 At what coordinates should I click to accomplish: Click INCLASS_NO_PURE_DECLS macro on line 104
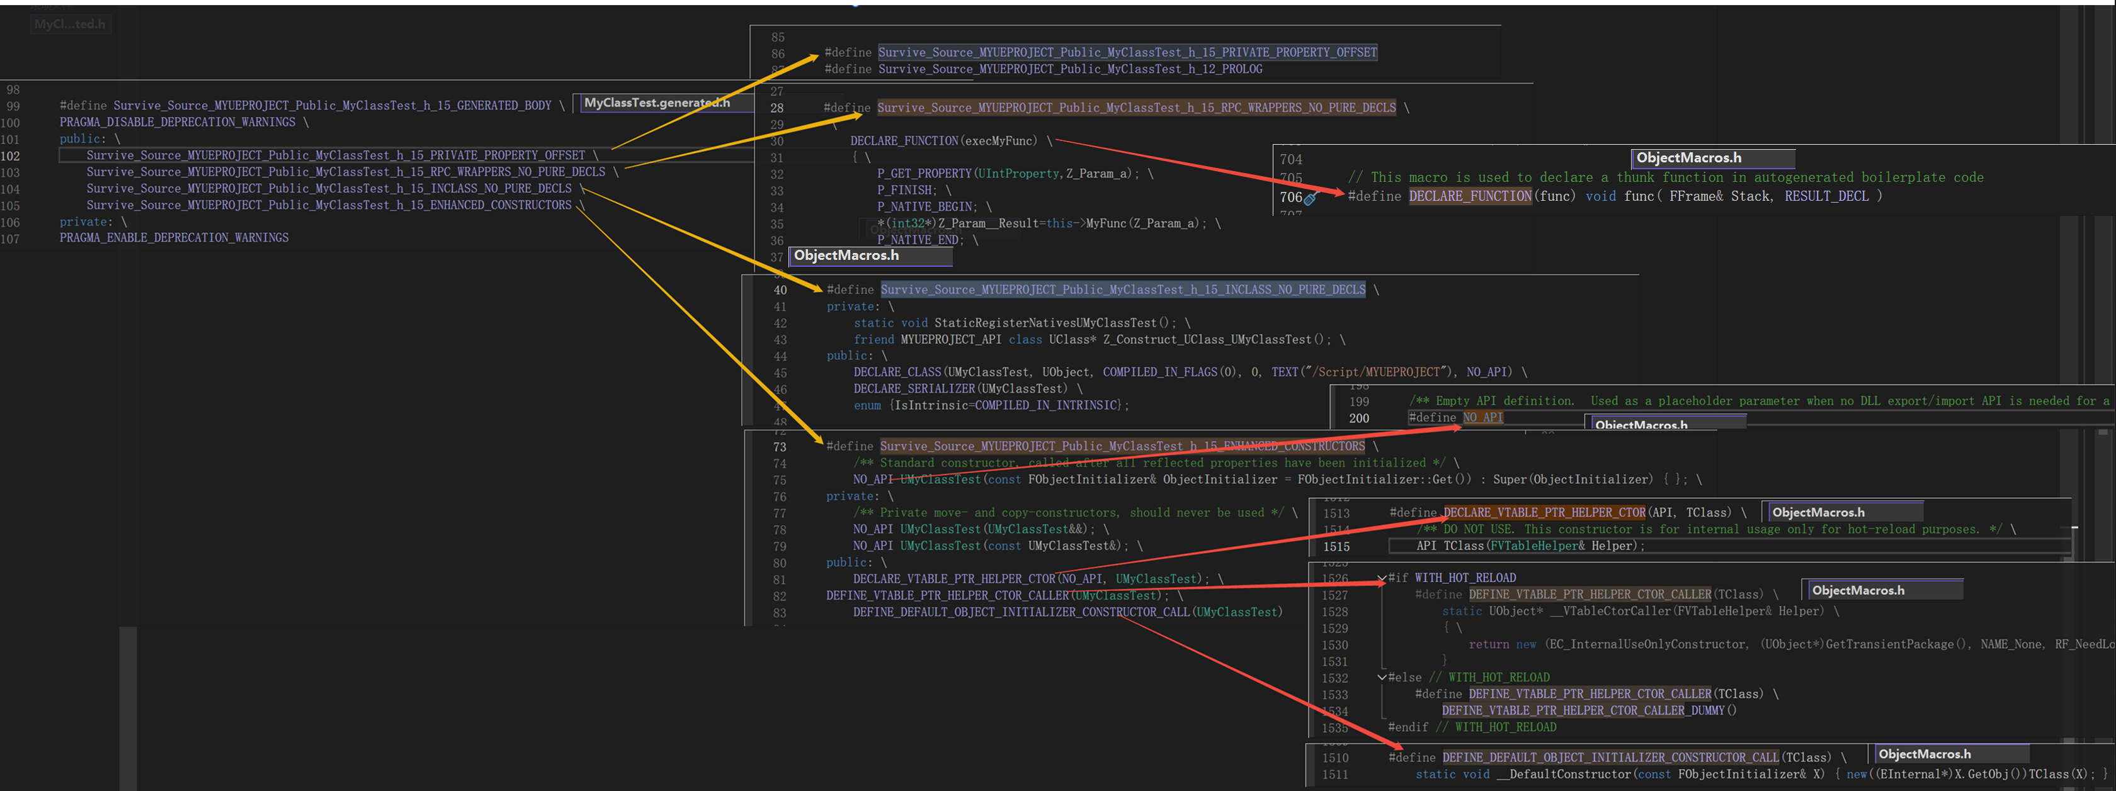(329, 189)
